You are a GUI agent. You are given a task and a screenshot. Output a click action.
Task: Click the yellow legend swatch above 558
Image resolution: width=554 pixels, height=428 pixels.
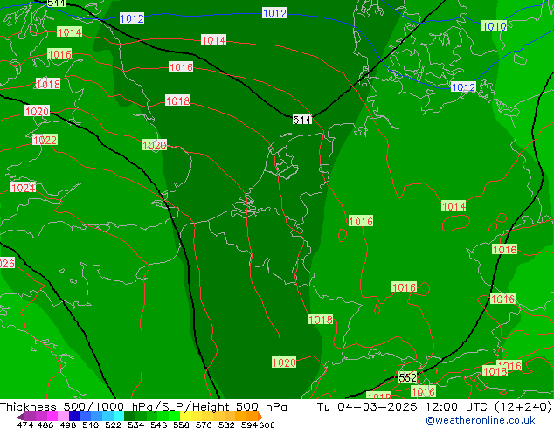coord(186,417)
